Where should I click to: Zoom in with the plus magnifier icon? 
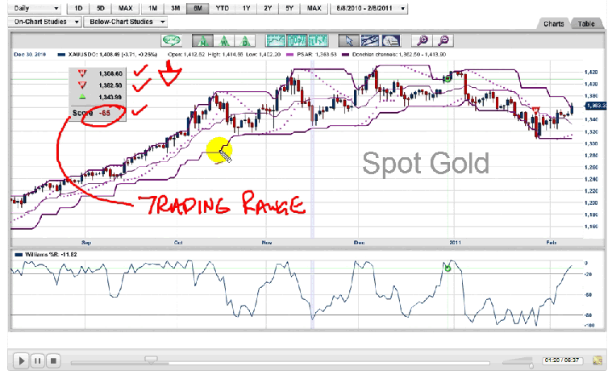(x=423, y=40)
